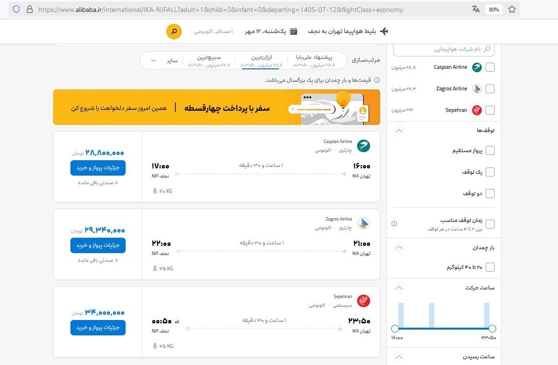Click the Caspian Airline logo on the 28,800,000 flight card
The width and height of the screenshot is (558, 365).
click(x=363, y=146)
